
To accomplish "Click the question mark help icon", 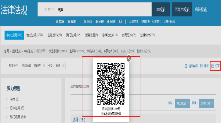I will (120, 22).
